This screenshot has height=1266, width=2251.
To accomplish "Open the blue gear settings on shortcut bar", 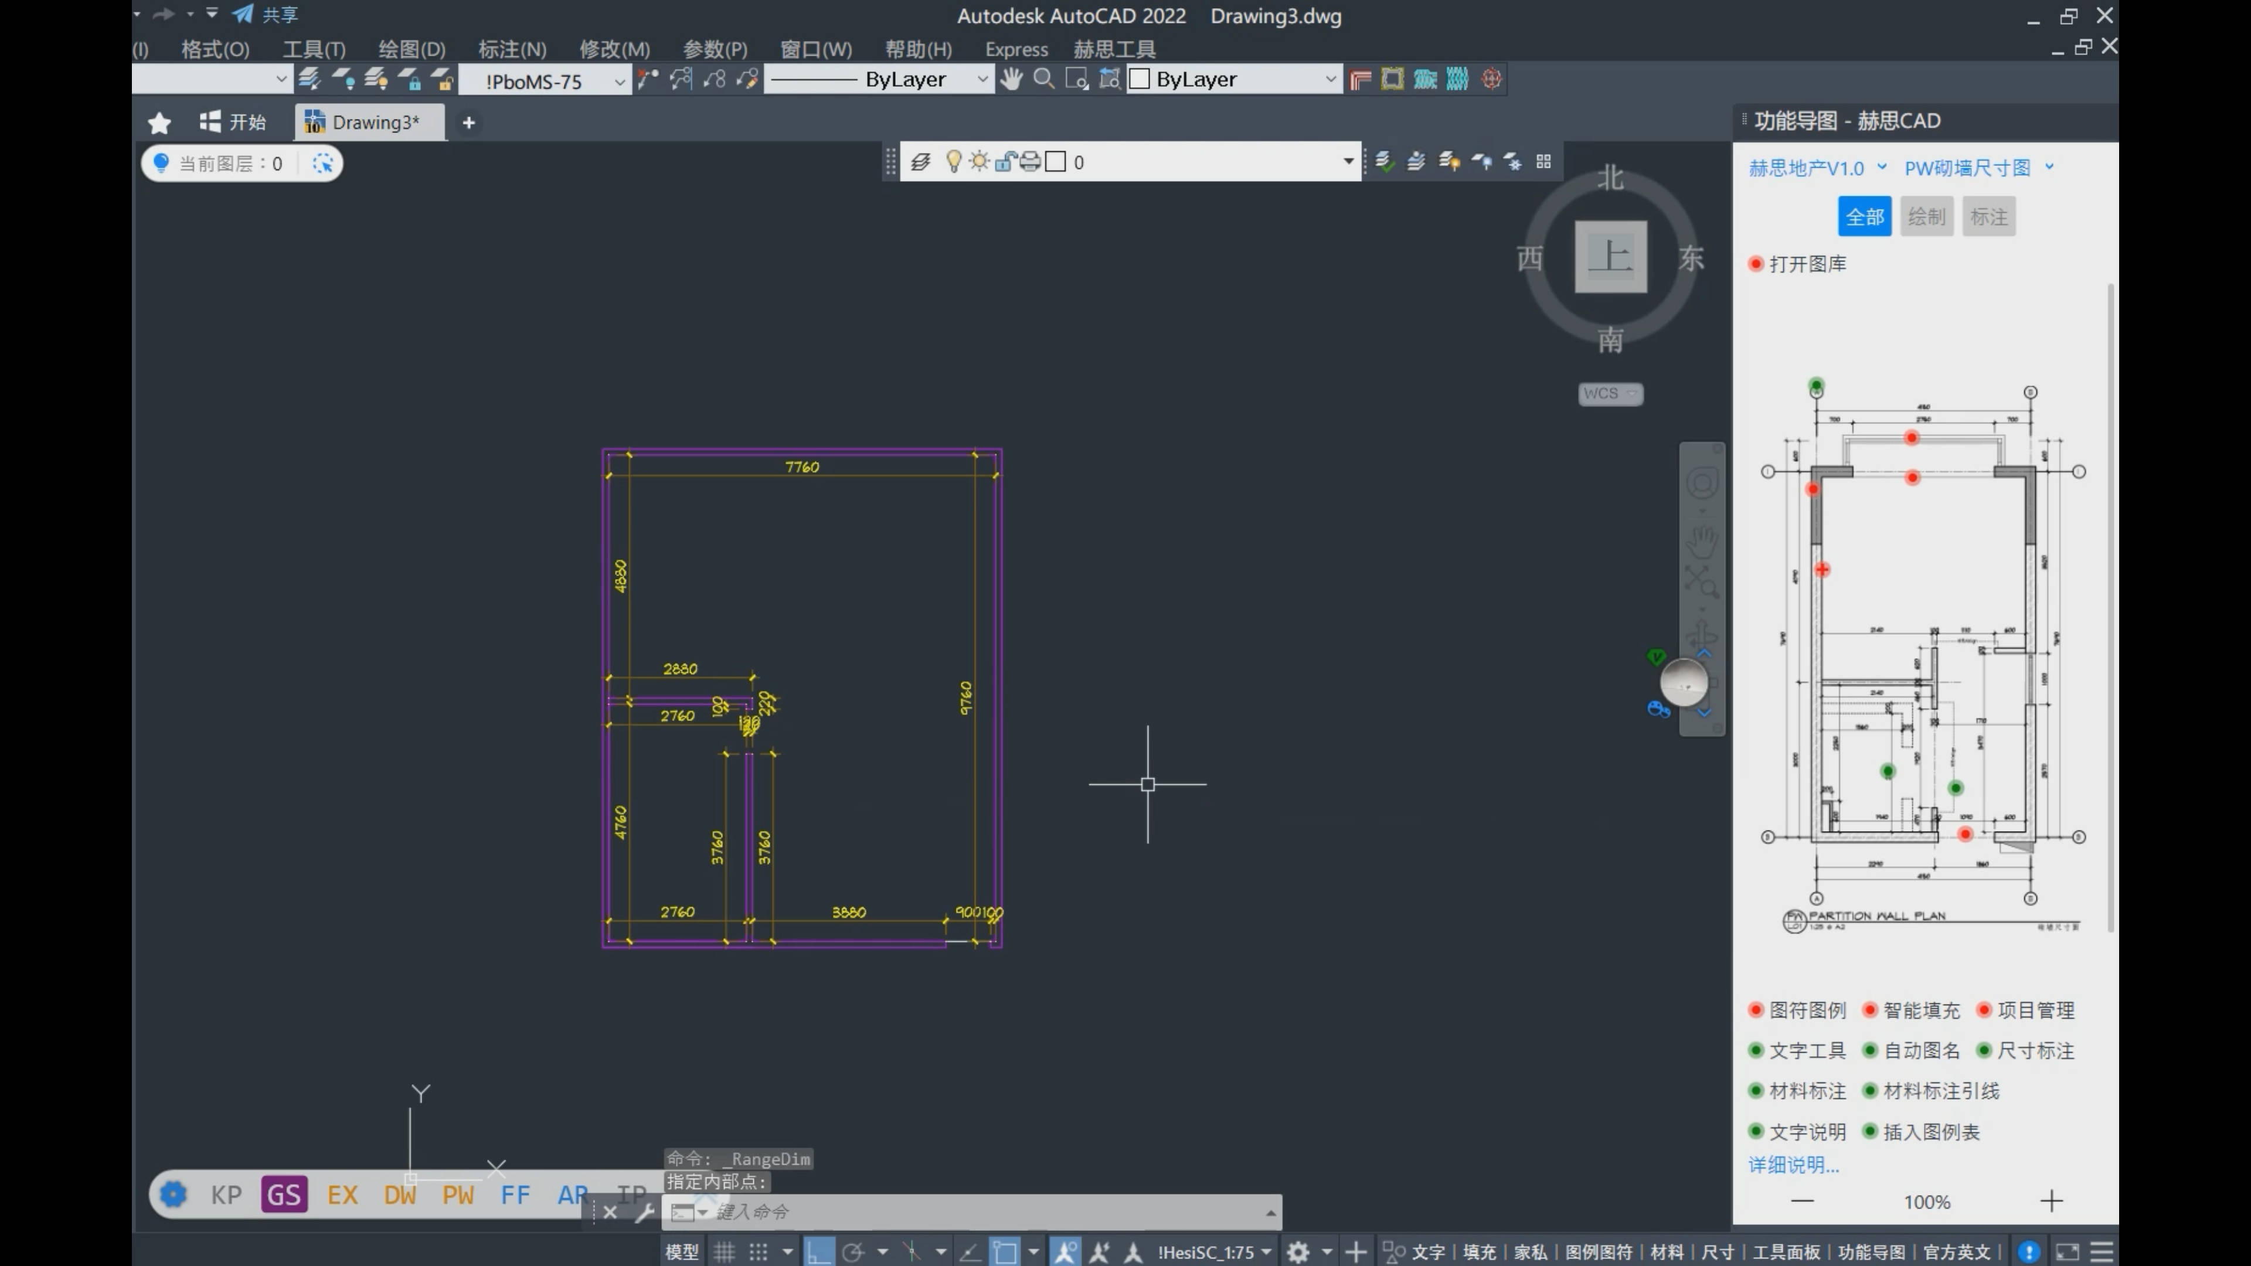I will 173,1194.
